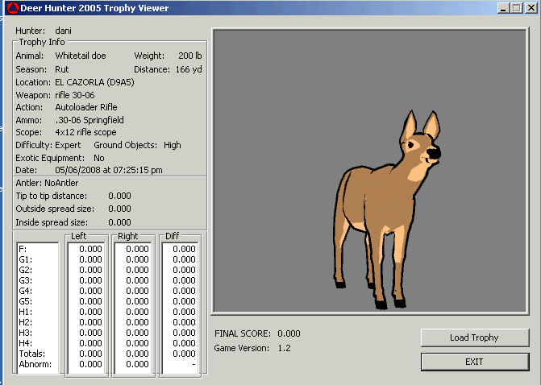The width and height of the screenshot is (541, 385).
Task: Click the season value 'Rut'
Action: tap(62, 69)
